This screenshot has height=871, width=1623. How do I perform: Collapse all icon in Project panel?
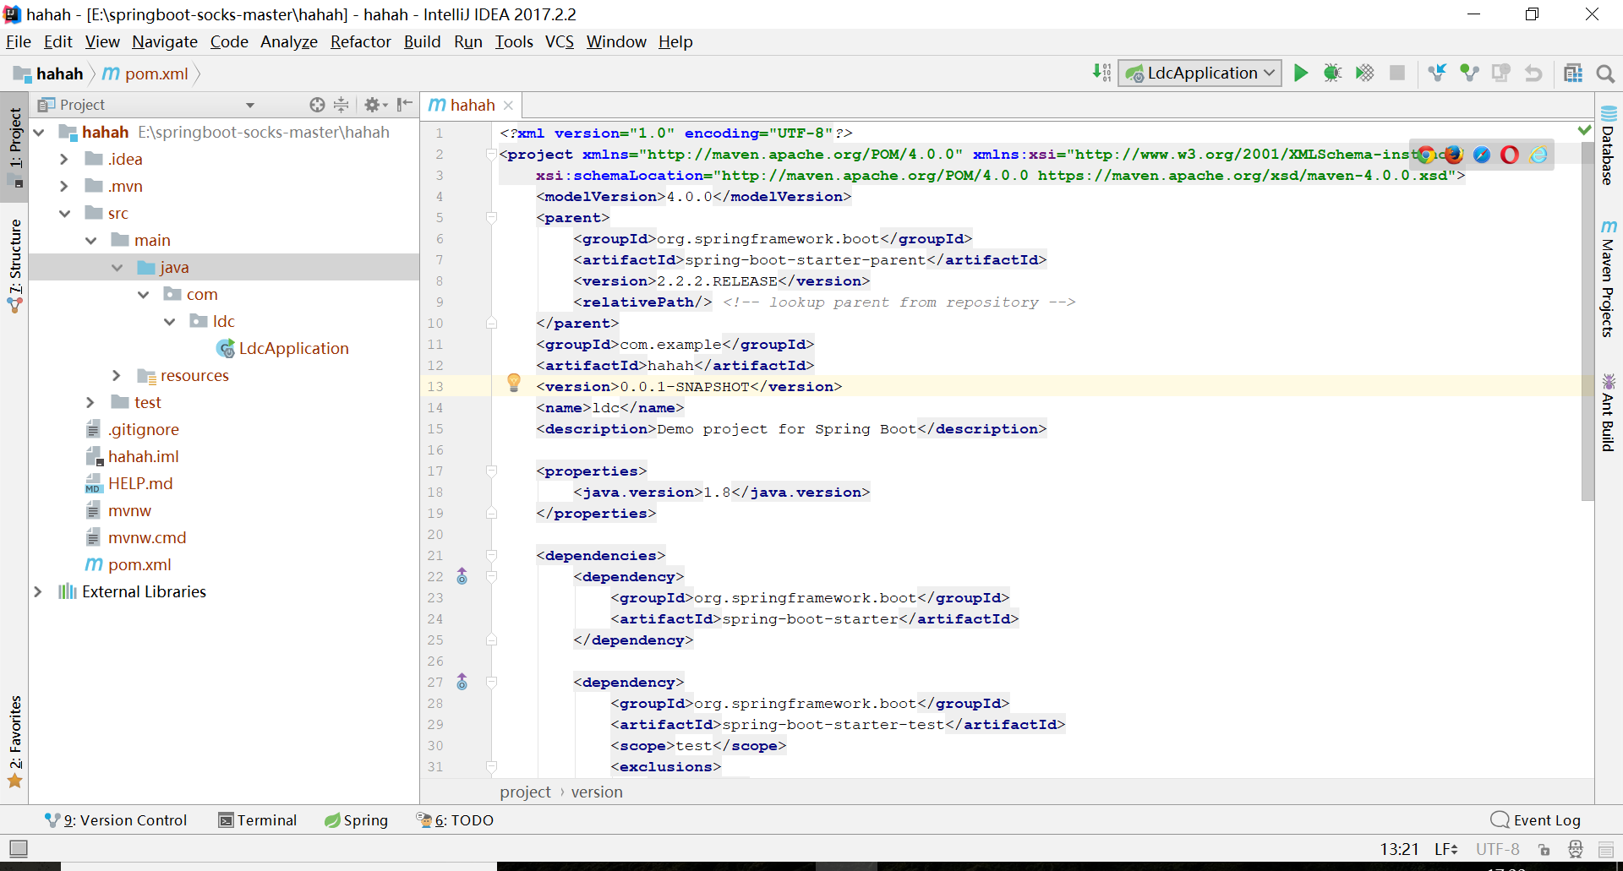(x=341, y=105)
